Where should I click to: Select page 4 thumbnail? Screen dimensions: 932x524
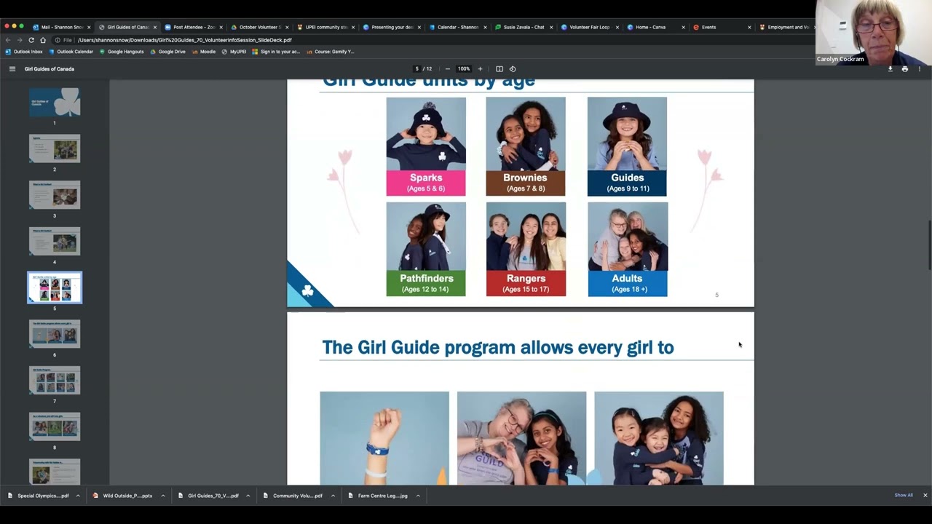(55, 242)
